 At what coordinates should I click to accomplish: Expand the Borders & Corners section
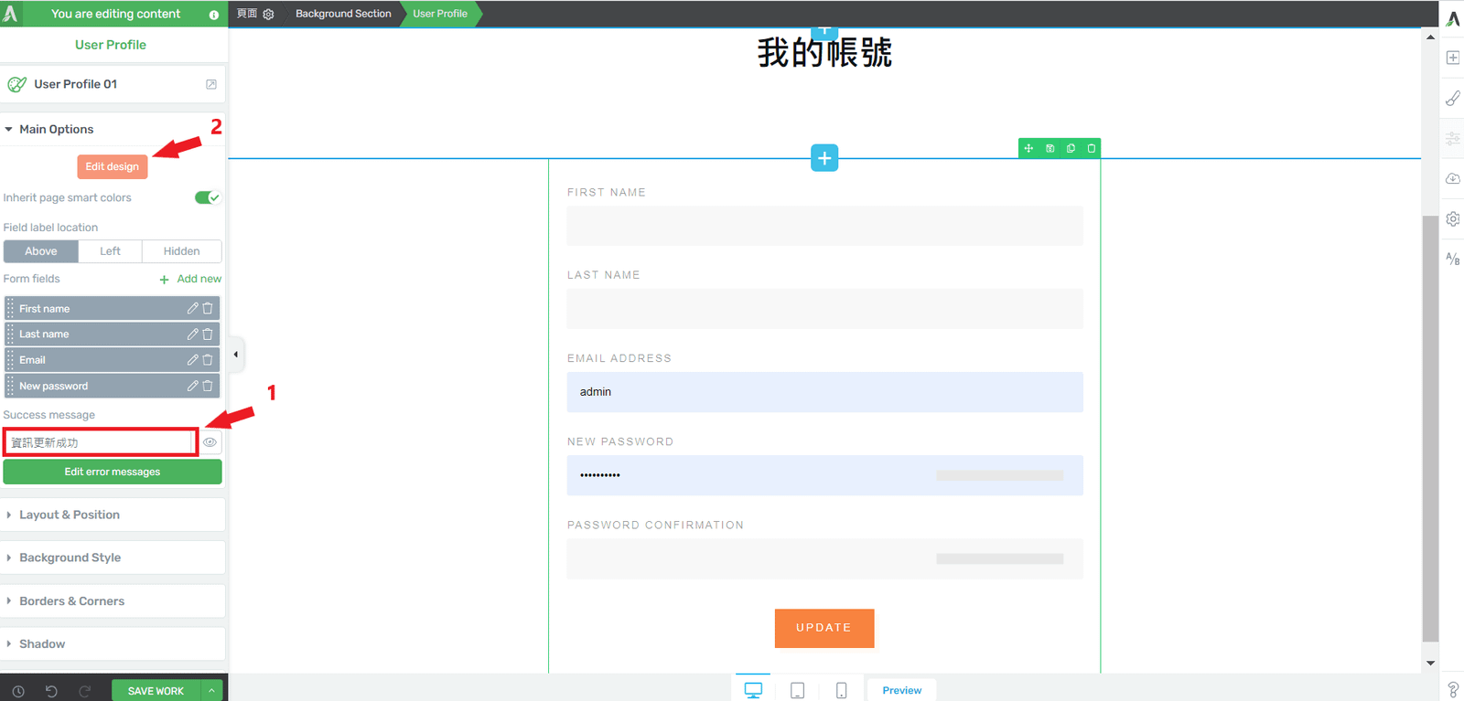click(113, 601)
